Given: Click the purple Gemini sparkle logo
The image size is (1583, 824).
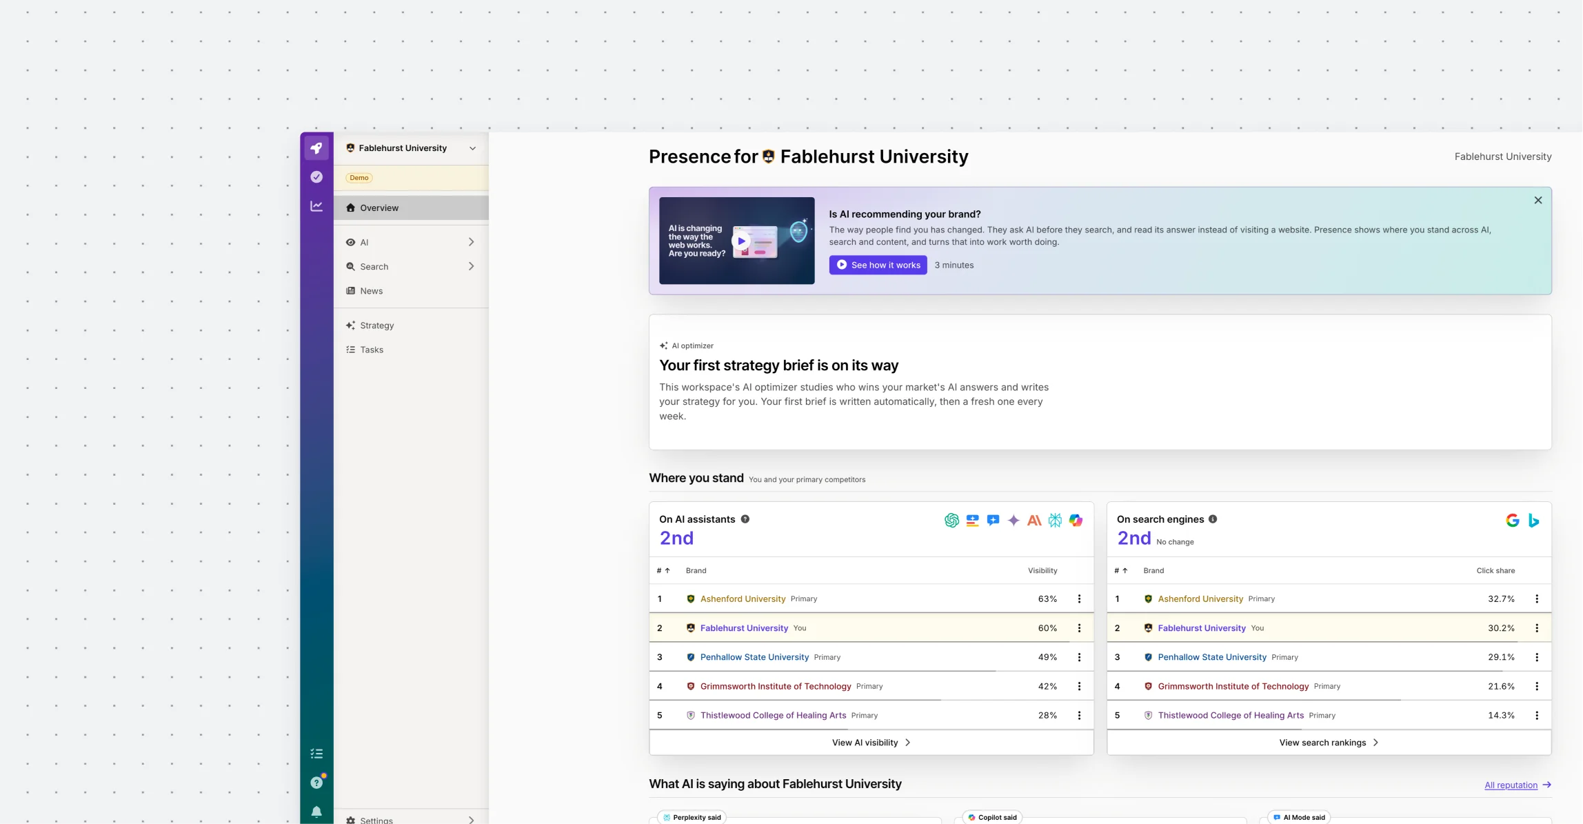Looking at the screenshot, I should tap(1014, 521).
